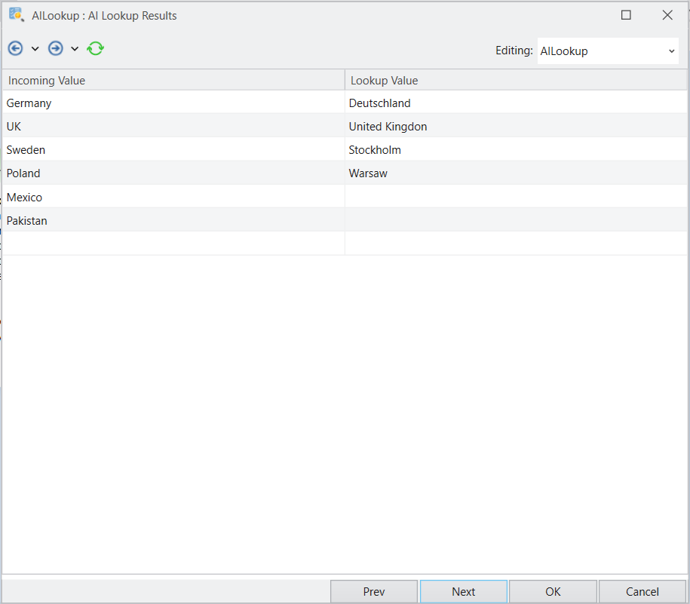Sort by Incoming Value column header

point(173,81)
